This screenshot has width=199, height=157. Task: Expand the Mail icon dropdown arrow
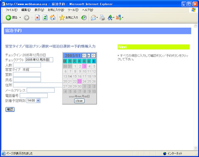(97, 17)
